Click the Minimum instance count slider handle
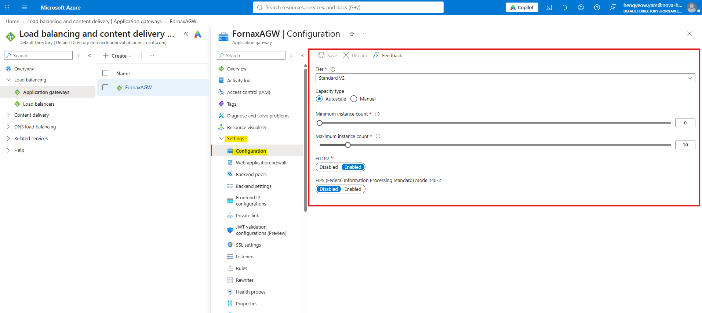This screenshot has width=702, height=313. [x=320, y=123]
